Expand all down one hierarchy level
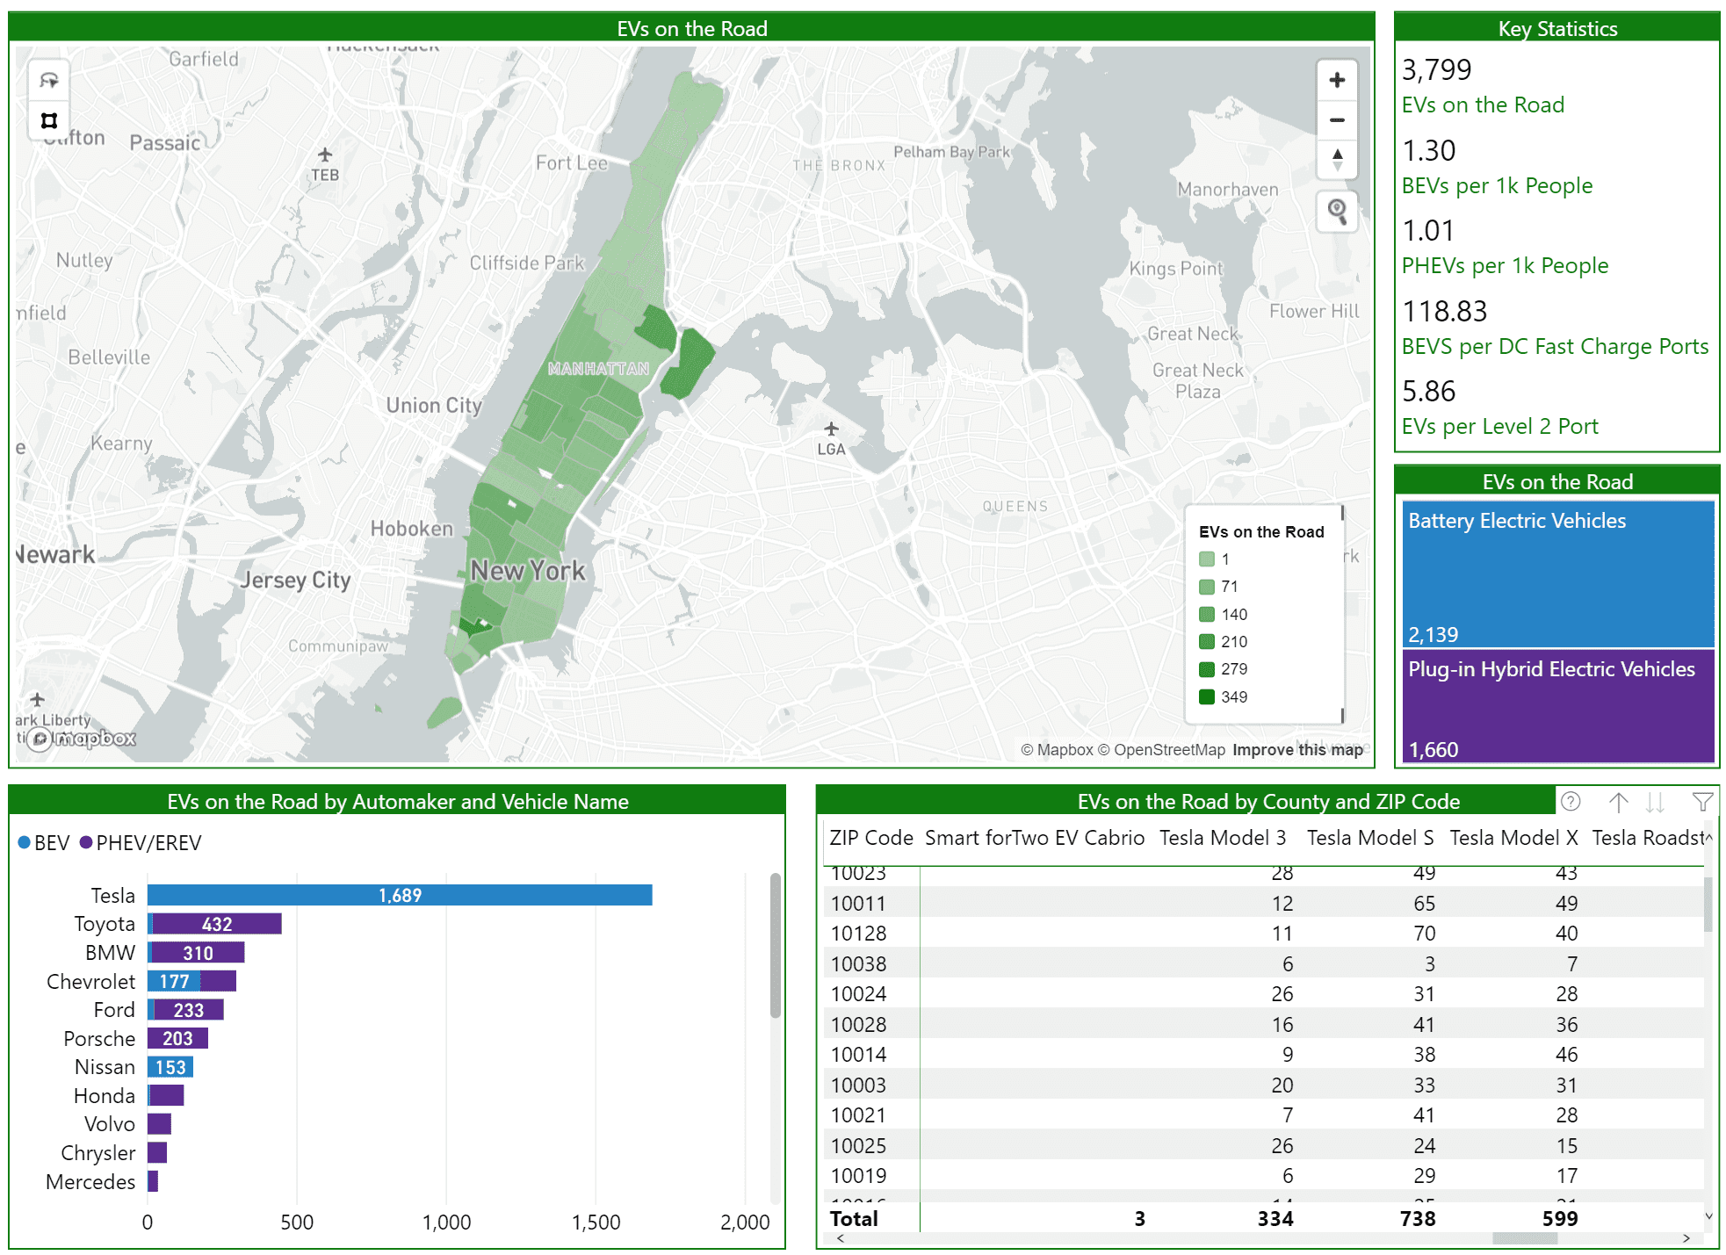The height and width of the screenshot is (1255, 1726). click(x=1656, y=801)
